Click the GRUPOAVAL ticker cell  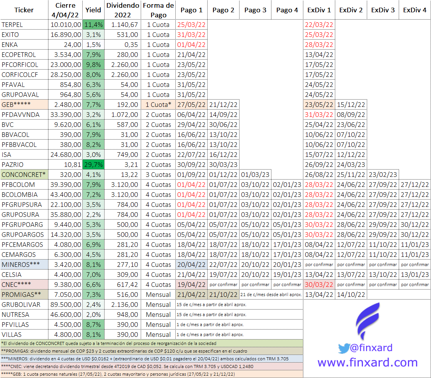point(24,95)
